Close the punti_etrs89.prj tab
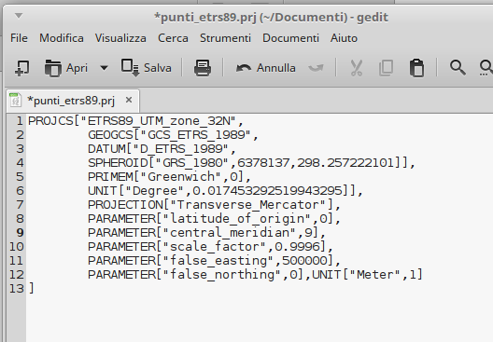493x342 pixels. tap(129, 100)
